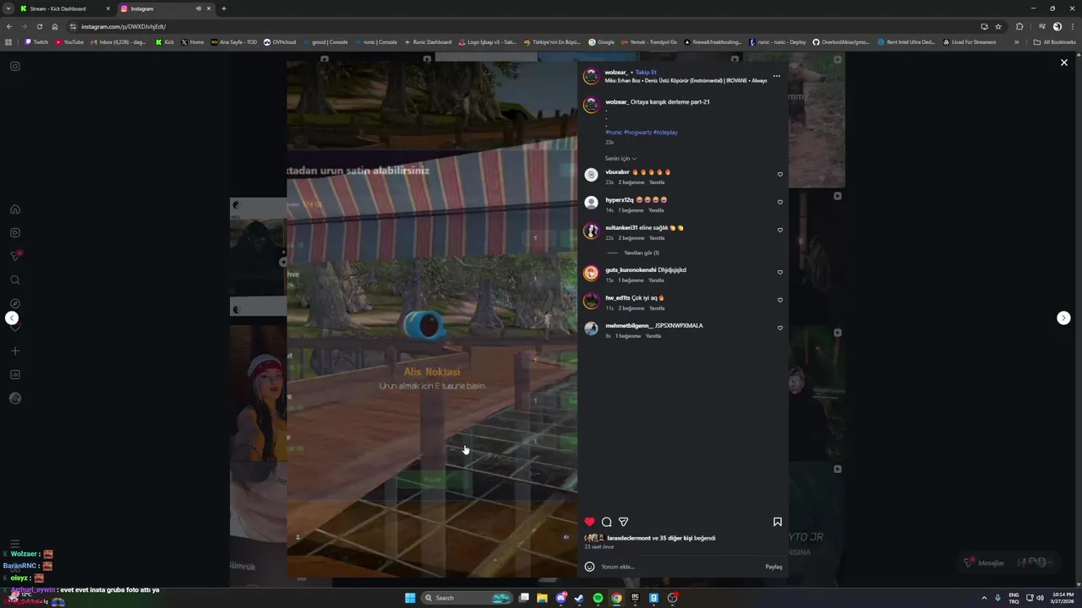Show hidden system tray icons

click(984, 598)
